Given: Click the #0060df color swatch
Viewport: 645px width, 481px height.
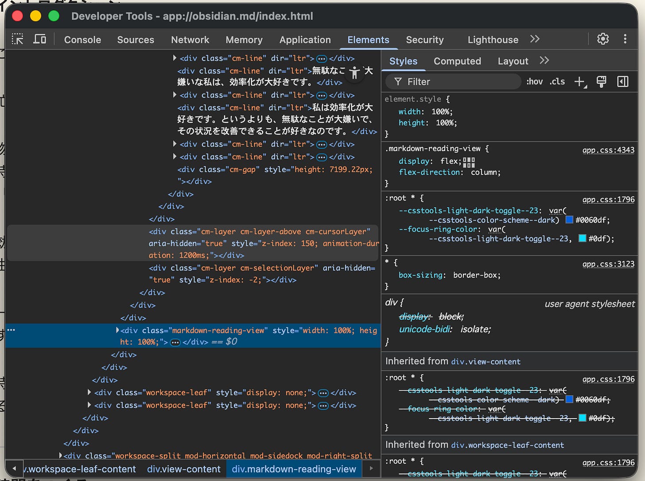Looking at the screenshot, I should (x=570, y=220).
